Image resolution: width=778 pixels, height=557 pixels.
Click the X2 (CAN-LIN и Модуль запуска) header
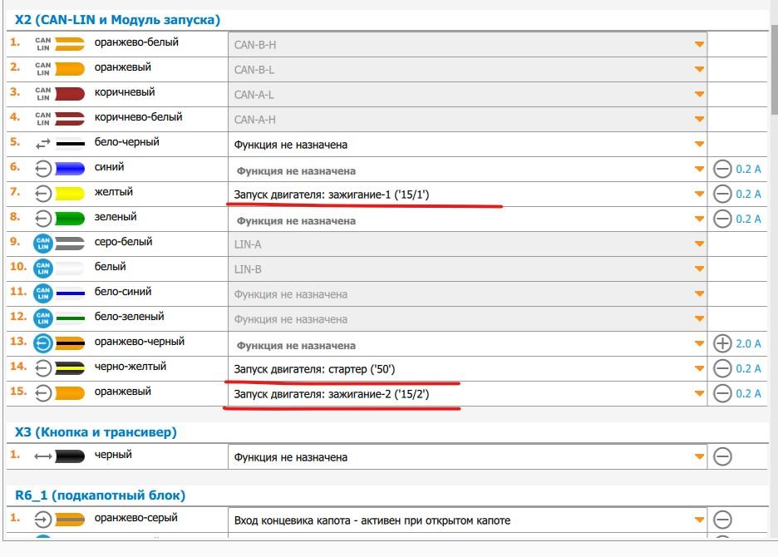[117, 19]
